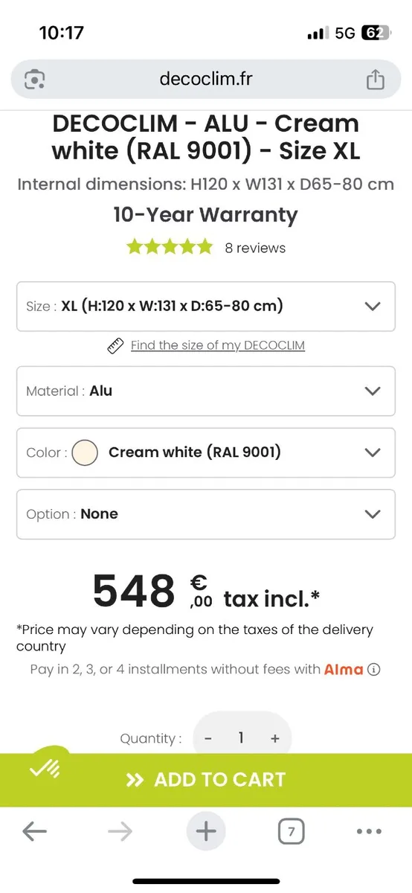
Task: Tap the forward arrow in bottom toolbar
Action: [x=120, y=831]
